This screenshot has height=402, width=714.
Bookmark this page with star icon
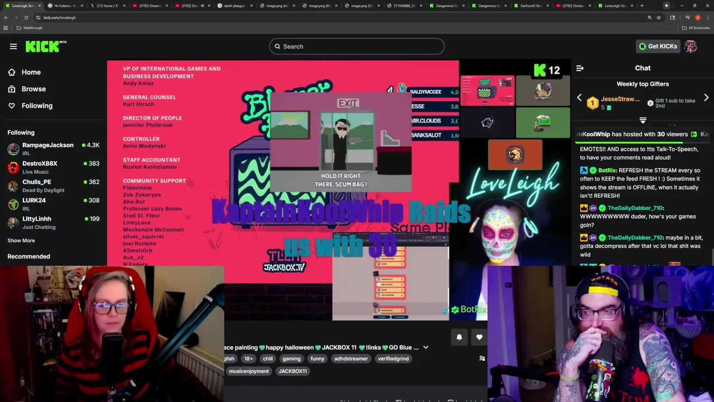point(659,17)
